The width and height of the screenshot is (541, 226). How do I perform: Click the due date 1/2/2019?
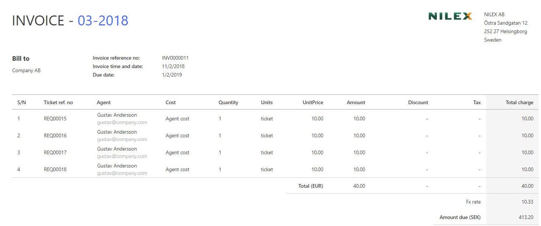pos(172,75)
